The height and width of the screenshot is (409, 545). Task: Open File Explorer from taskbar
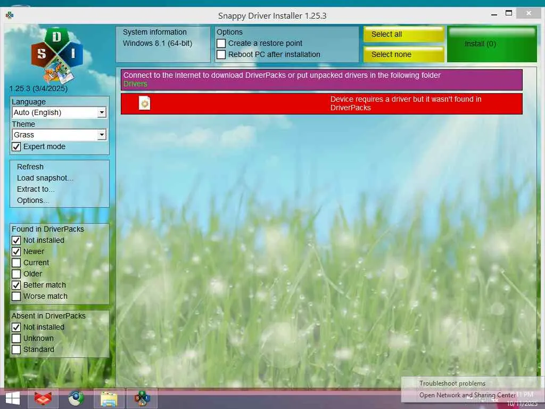click(109, 398)
